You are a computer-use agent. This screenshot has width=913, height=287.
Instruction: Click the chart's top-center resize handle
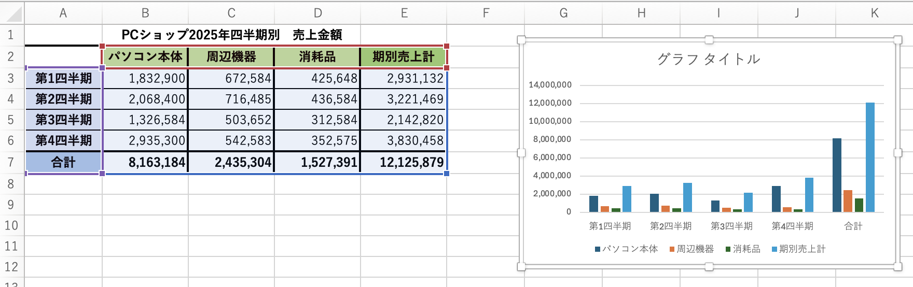pyautogui.click(x=709, y=40)
